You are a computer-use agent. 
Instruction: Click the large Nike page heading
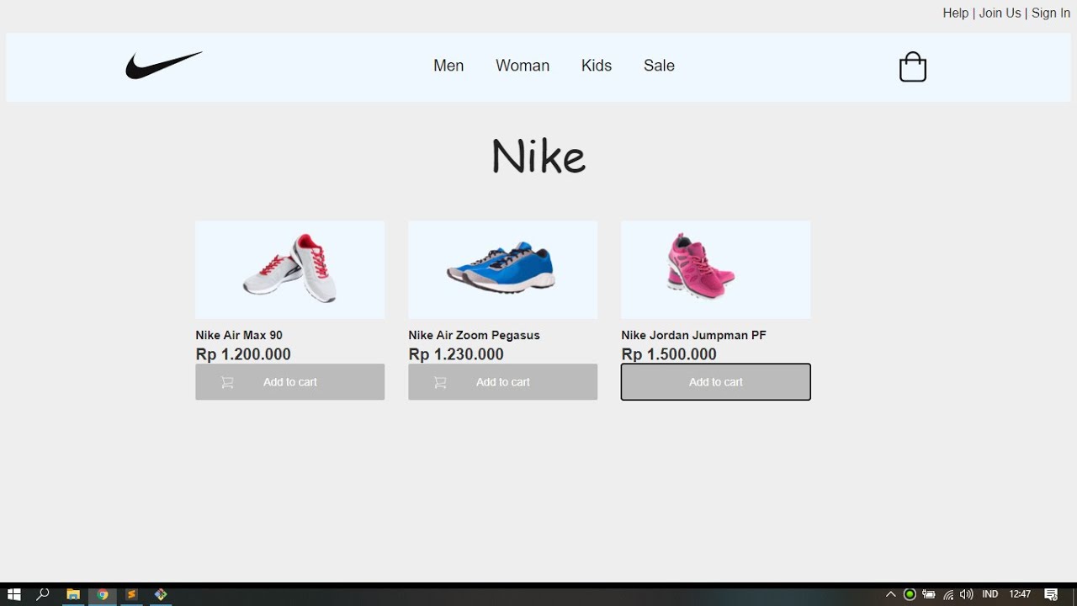click(x=538, y=157)
